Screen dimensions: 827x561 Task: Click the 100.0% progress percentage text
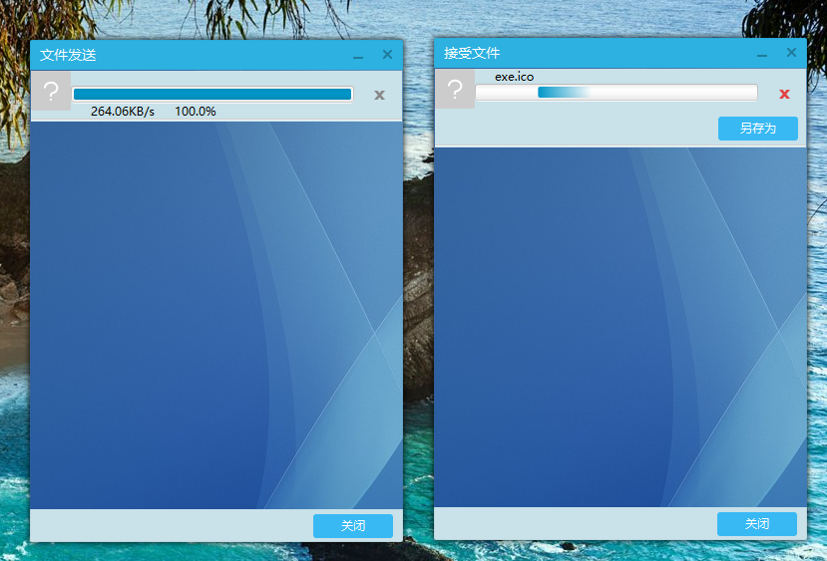196,112
